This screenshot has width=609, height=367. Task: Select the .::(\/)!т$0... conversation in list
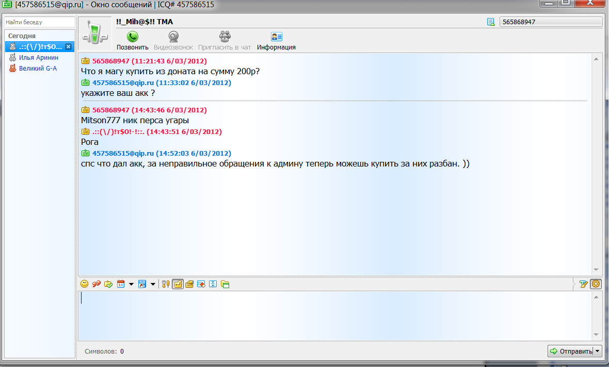coord(40,46)
